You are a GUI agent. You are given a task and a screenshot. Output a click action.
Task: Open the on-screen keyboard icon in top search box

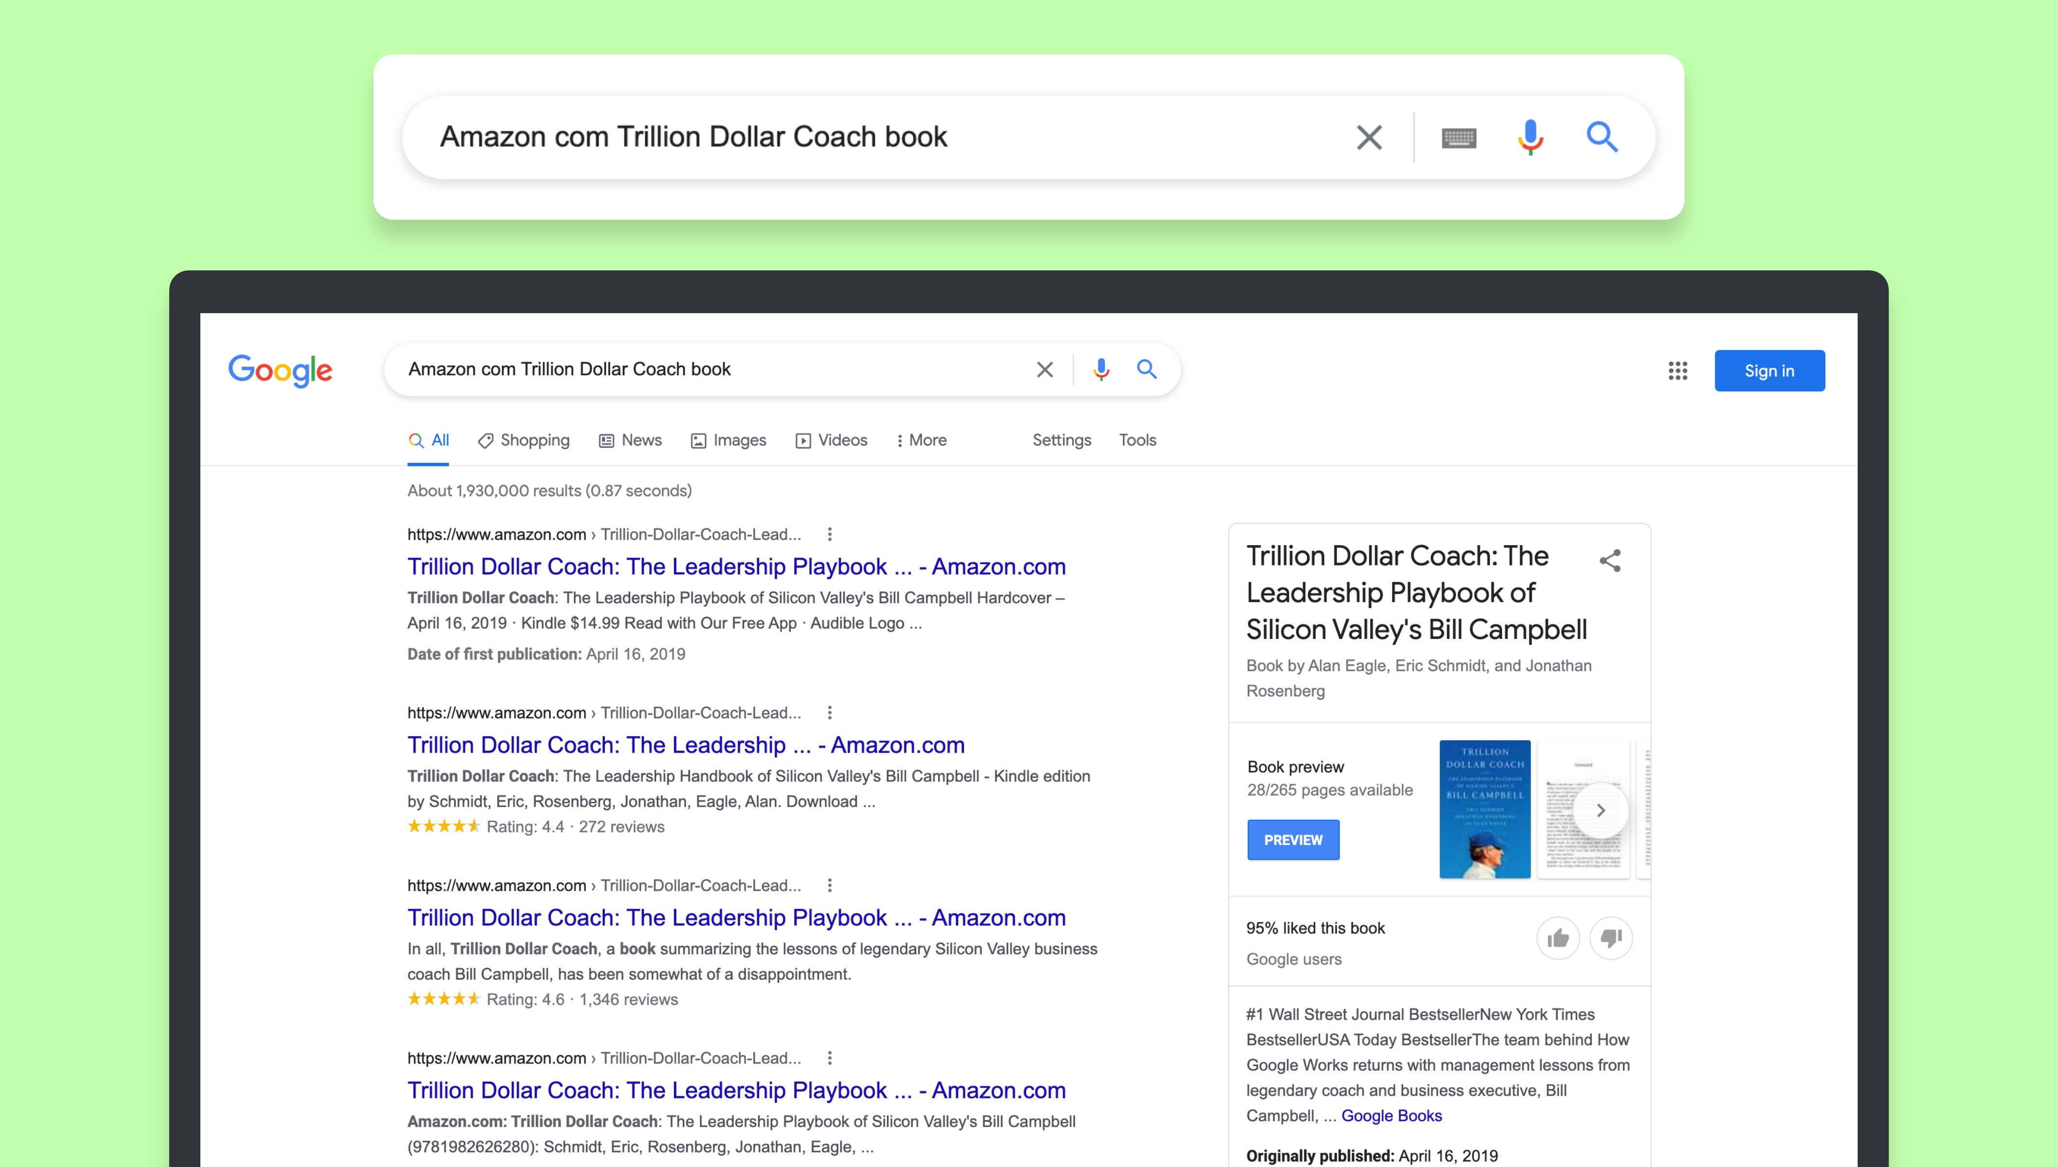1458,138
